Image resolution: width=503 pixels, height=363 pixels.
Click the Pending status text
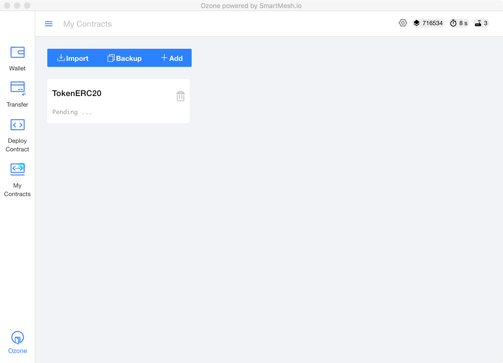[x=72, y=112]
